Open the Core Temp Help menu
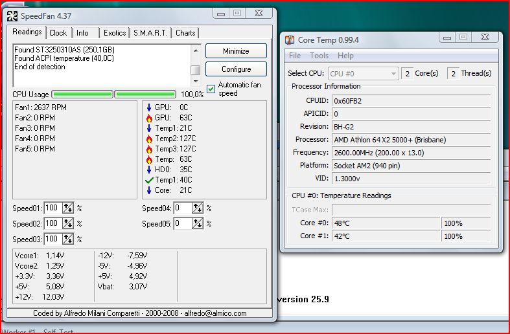The height and width of the screenshot is (334, 510). pyautogui.click(x=345, y=56)
